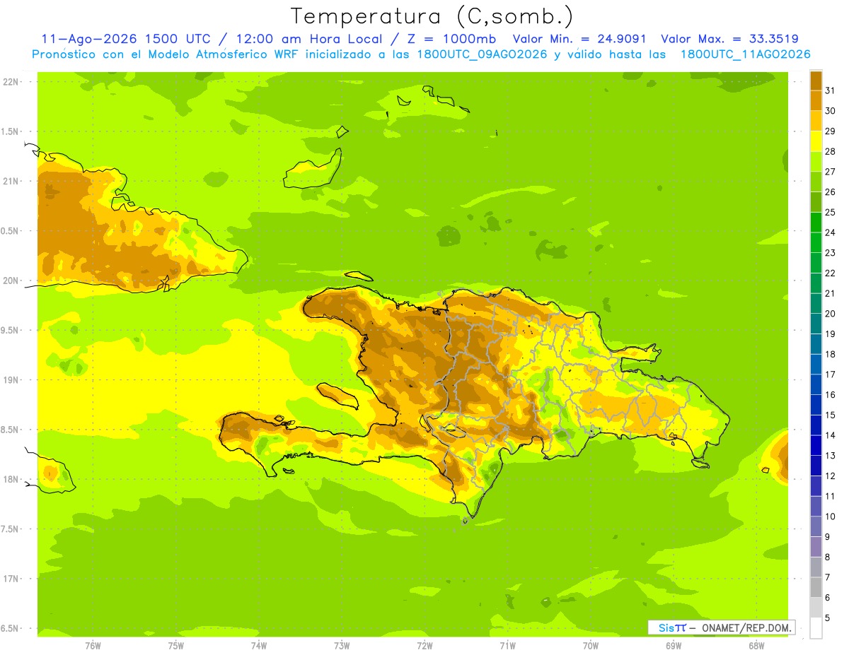Click the 'Valor Max. = 33.3519' text

729,39
